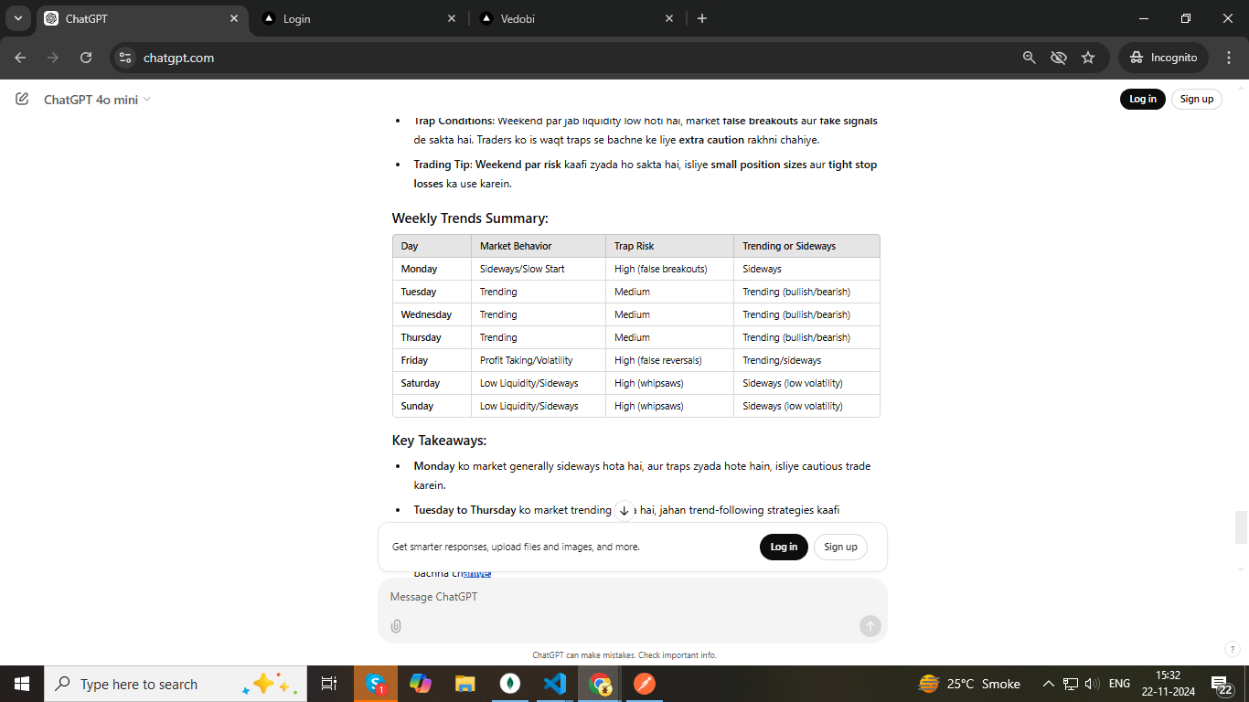Open the tab search dropdown arrow
The width and height of the screenshot is (1249, 702).
point(17,18)
